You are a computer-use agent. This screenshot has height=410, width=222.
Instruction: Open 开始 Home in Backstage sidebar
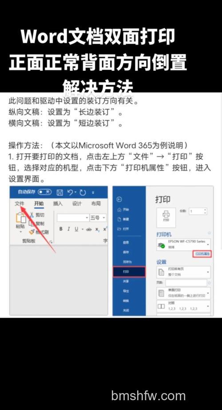tap(123, 210)
